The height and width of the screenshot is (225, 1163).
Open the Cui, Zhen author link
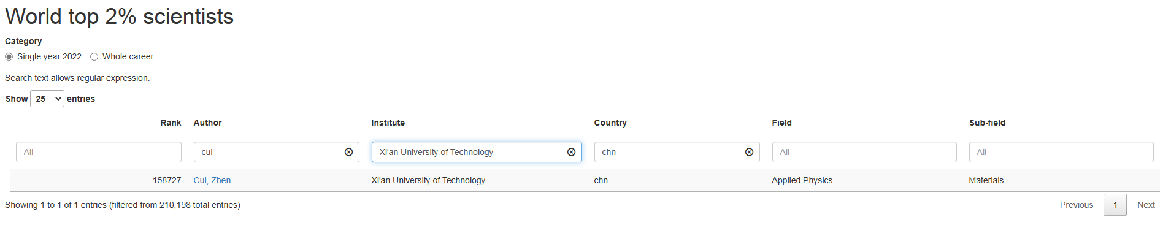(x=212, y=180)
